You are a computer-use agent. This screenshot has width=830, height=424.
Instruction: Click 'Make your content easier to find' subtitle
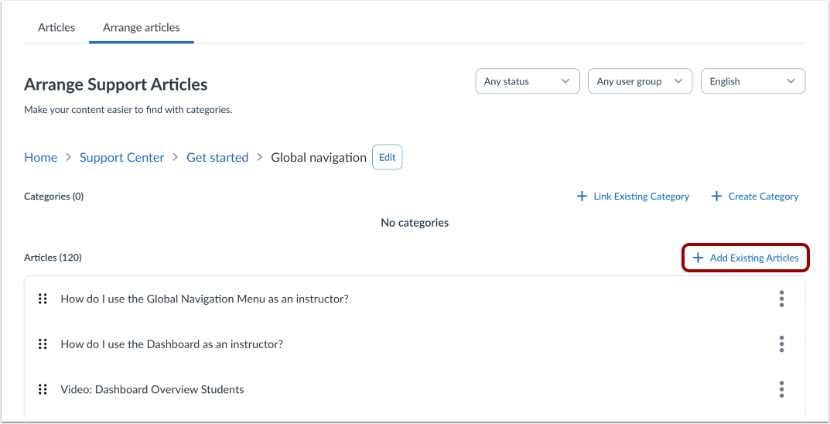128,111
